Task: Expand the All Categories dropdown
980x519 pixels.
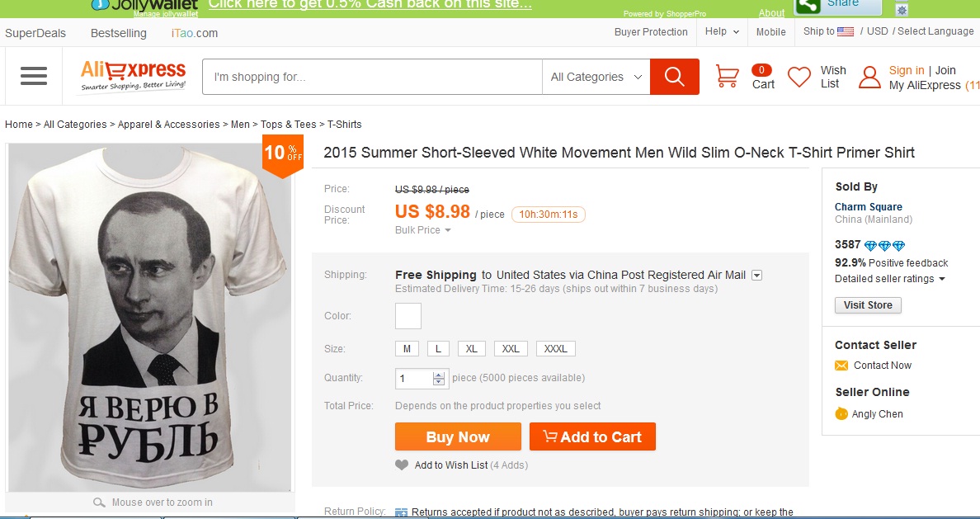Action: pos(596,77)
